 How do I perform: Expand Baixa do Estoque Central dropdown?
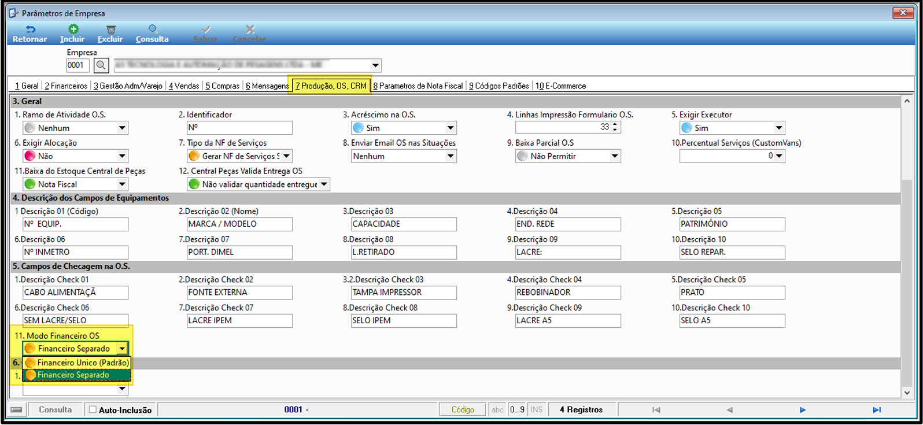click(122, 184)
